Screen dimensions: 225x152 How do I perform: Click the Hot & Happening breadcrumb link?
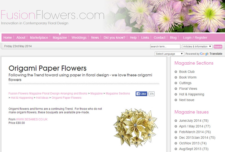(22, 98)
